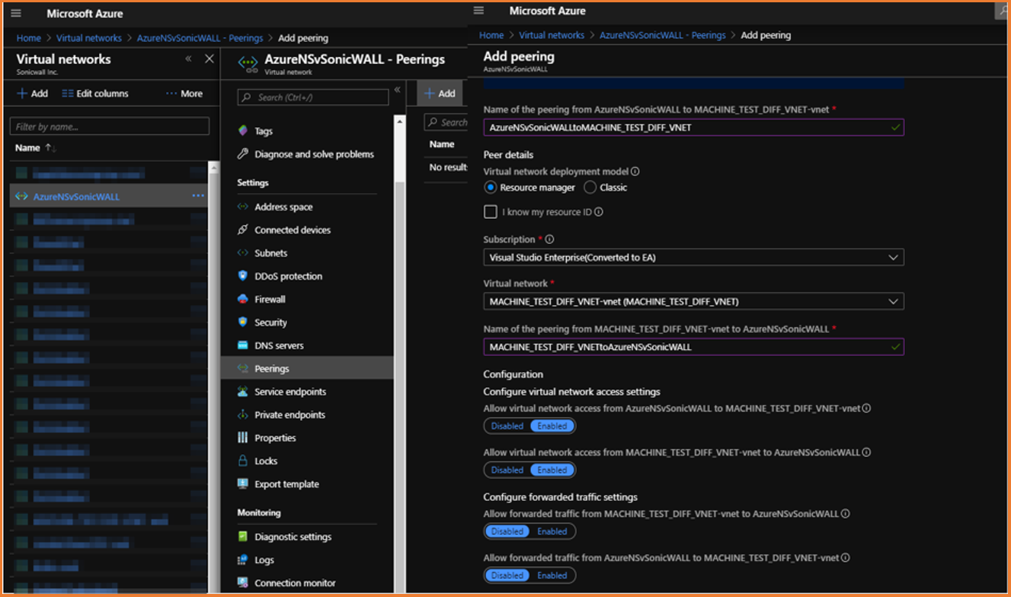Enable forwarded traffic from AzureNSvSonicWALL to MACHINE_TEST_DIFF_VNET-vnet
The height and width of the screenshot is (597, 1011).
pyautogui.click(x=552, y=576)
